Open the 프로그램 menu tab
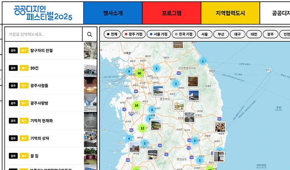 coord(172,13)
